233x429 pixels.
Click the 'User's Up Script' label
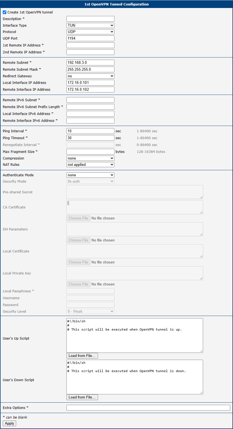[x=16, y=338]
